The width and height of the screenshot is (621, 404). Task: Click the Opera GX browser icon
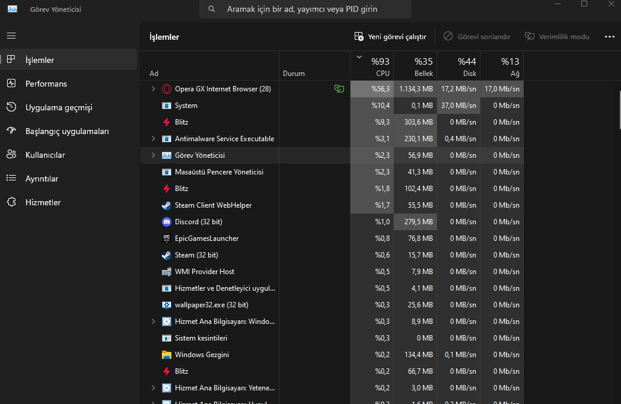coord(167,89)
